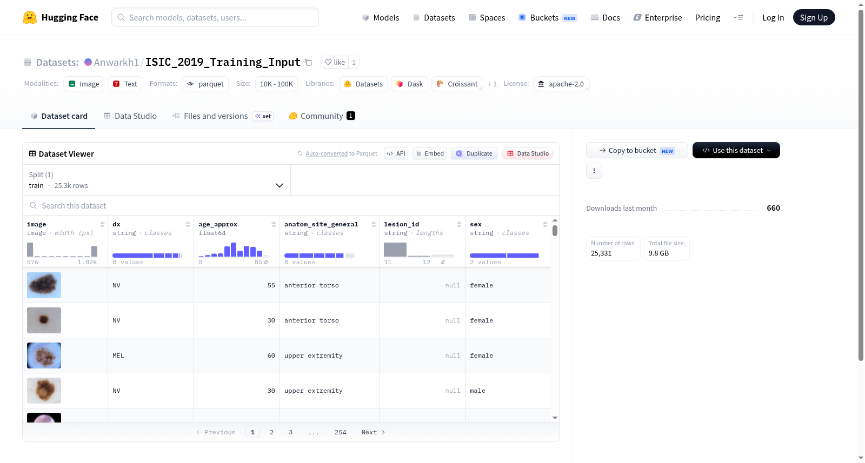Select the parquet format tag

point(205,84)
